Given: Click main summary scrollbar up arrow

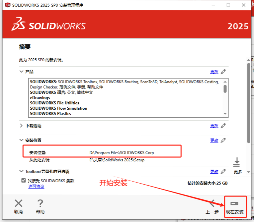Looking at the screenshot, I should (249, 60).
